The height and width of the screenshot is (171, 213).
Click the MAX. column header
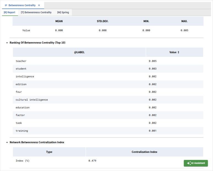184,21
